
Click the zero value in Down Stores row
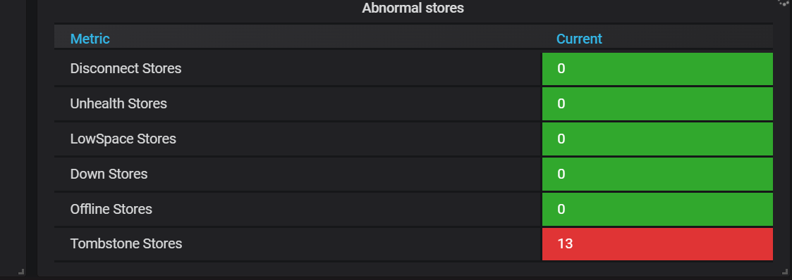(x=561, y=174)
